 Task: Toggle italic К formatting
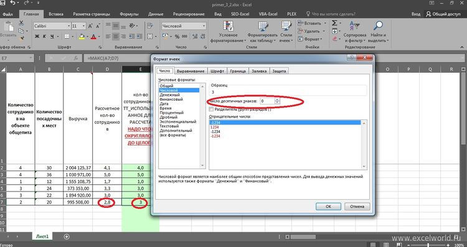(44, 37)
